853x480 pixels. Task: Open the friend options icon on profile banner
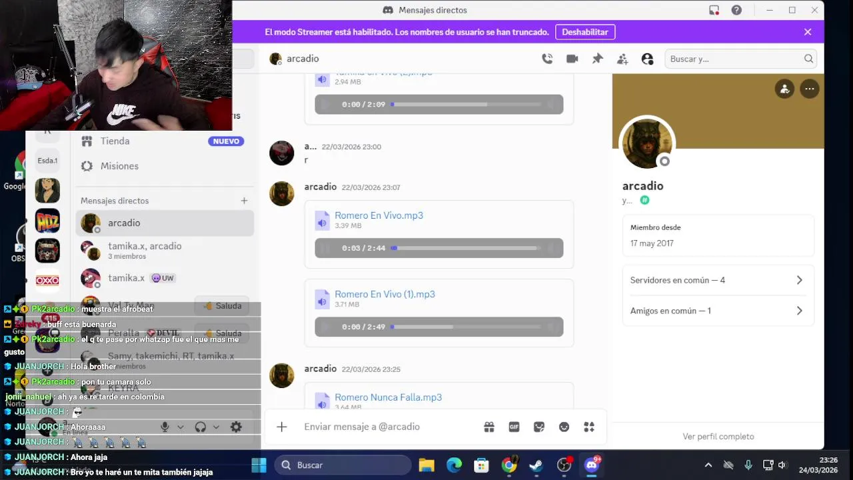(x=784, y=89)
